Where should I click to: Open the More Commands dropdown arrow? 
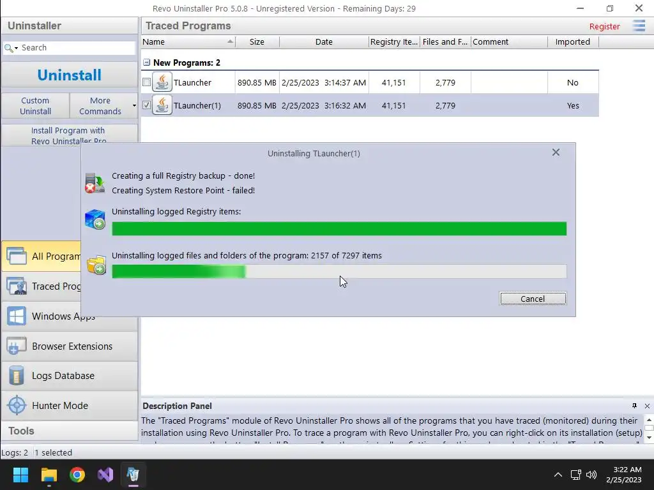(x=134, y=105)
